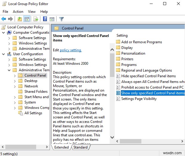Collapse the User Configuration node

(x=4, y=54)
